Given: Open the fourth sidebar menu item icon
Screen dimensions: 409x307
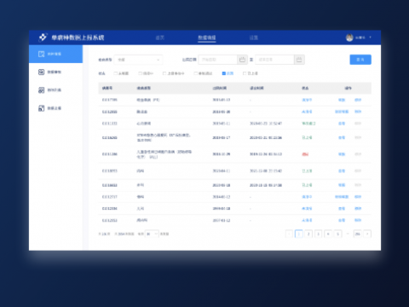Looking at the screenshot, I should pyautogui.click(x=42, y=108).
